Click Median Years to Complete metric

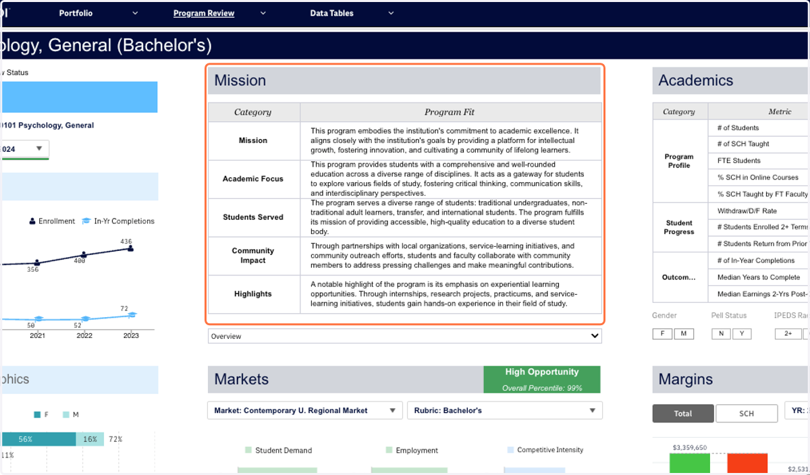coord(759,277)
